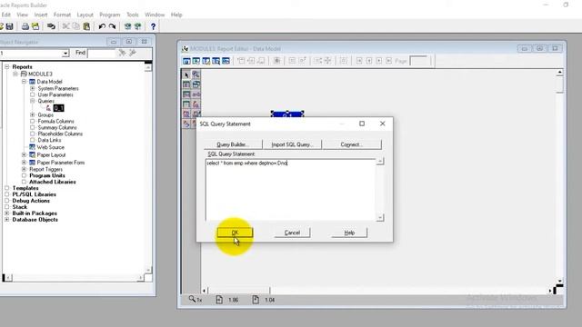Viewport: 582px width, 327px height.
Task: Expand the Database Objects node
Action: (6, 220)
